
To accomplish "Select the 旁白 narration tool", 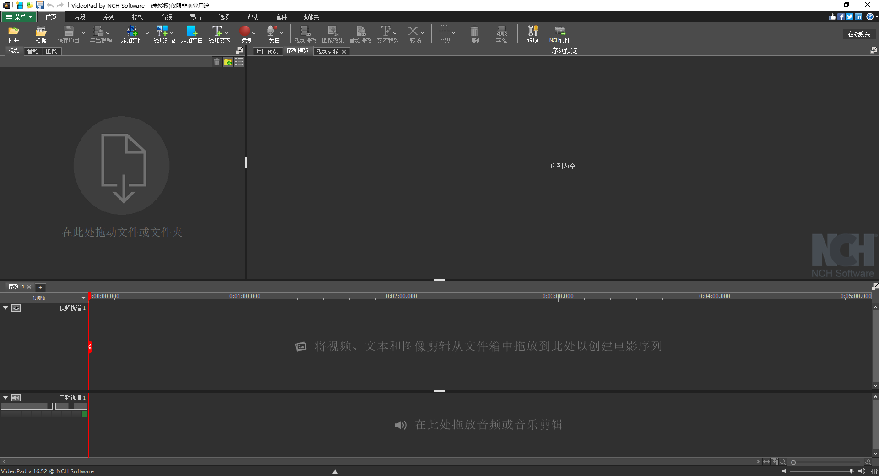I will (272, 33).
